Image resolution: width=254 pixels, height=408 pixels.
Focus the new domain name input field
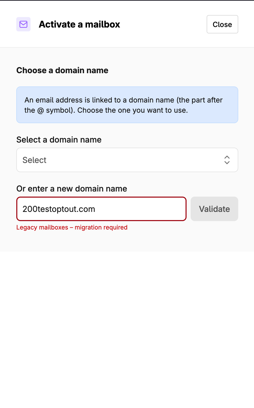click(x=102, y=209)
